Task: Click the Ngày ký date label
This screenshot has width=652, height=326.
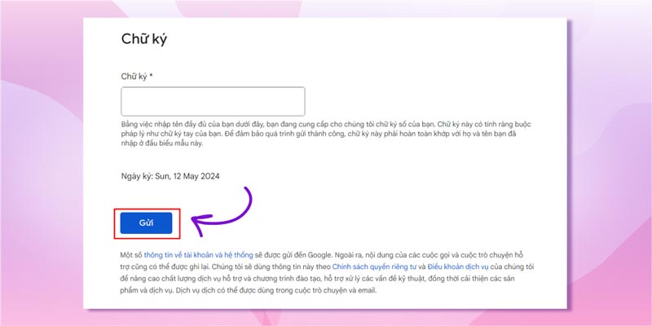Action: pyautogui.click(x=134, y=176)
